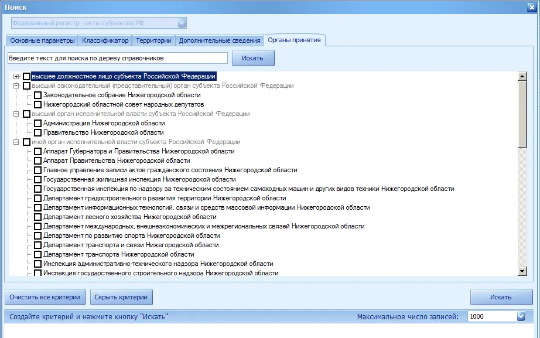Image resolution: width=540 pixels, height=338 pixels.
Task: Tick Департамент транспорта и связи checkbox
Action: coord(38,245)
